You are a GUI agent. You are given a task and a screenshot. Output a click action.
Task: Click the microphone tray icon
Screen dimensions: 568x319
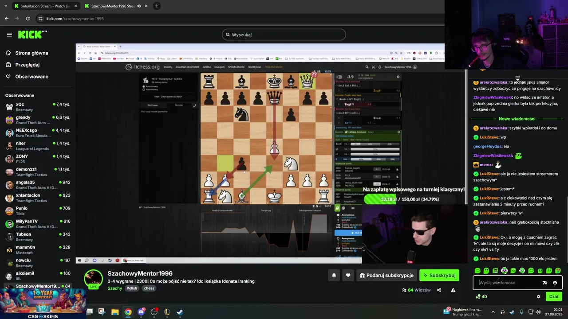point(521,312)
